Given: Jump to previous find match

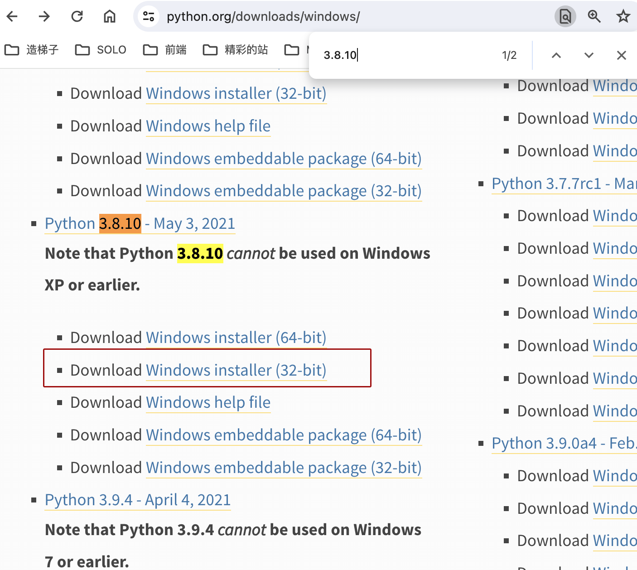Looking at the screenshot, I should tap(556, 55).
